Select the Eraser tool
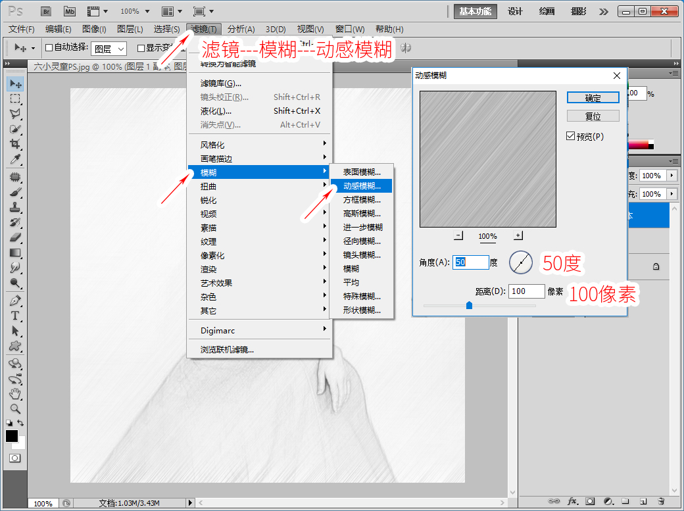Screen dimensions: 684x511 click(15, 238)
